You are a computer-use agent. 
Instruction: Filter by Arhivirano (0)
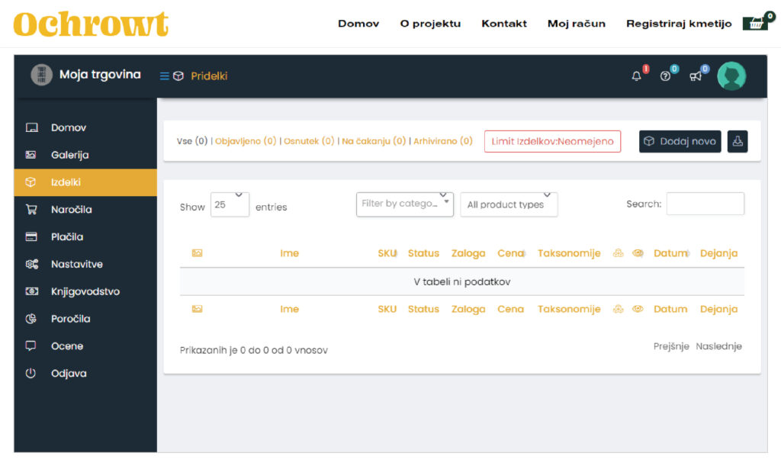point(443,141)
